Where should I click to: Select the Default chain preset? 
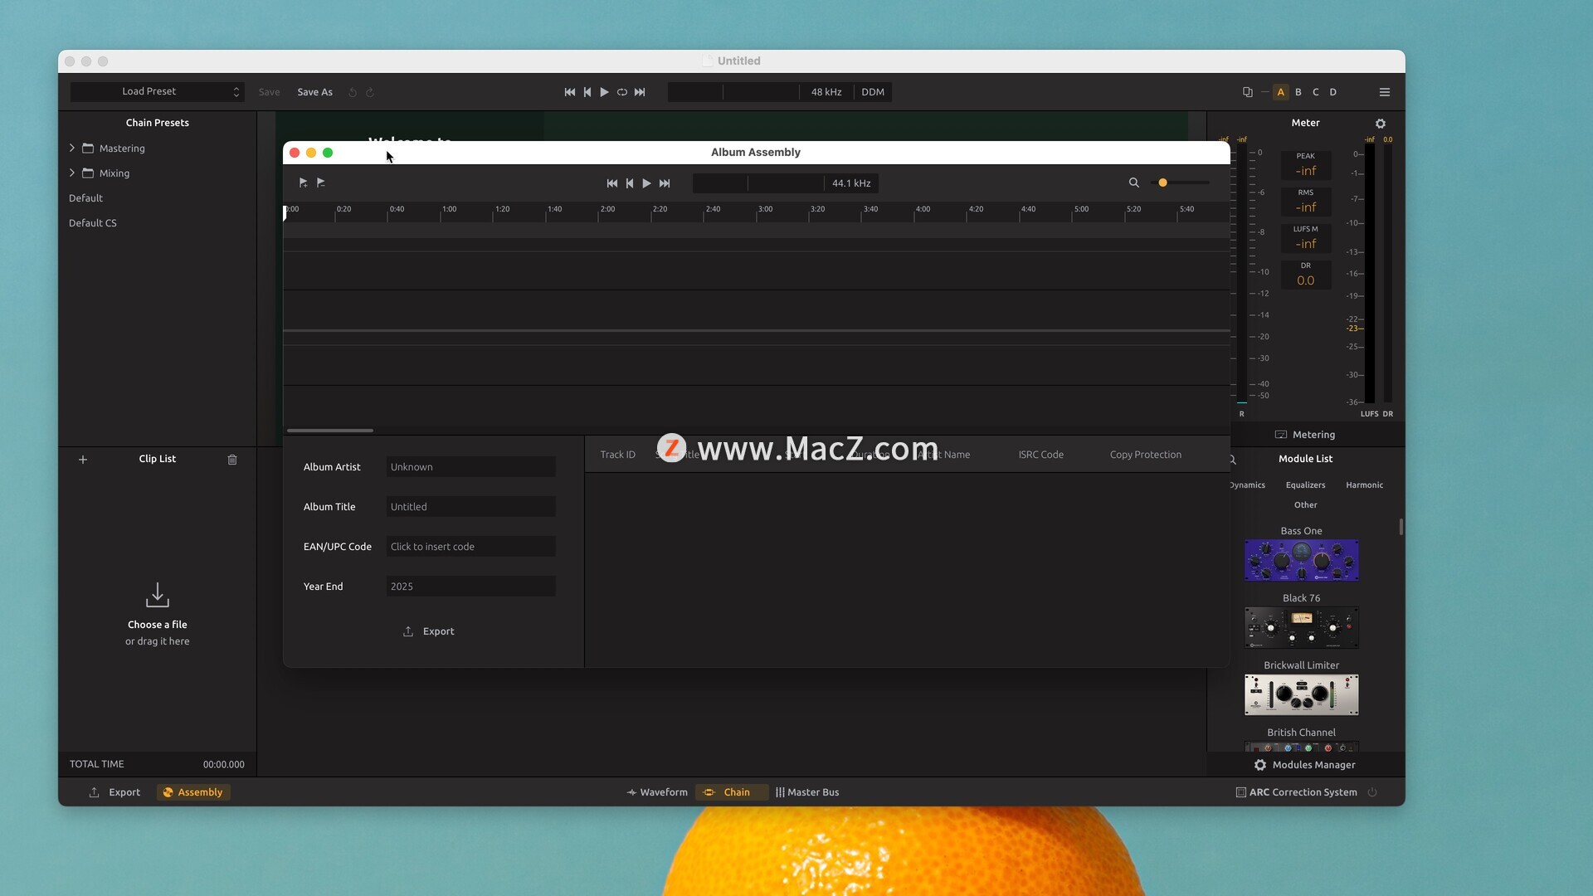tap(85, 198)
